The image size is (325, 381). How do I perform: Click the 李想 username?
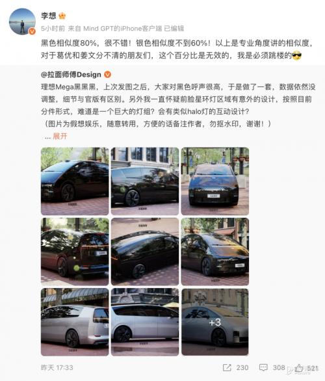pyautogui.click(x=48, y=16)
